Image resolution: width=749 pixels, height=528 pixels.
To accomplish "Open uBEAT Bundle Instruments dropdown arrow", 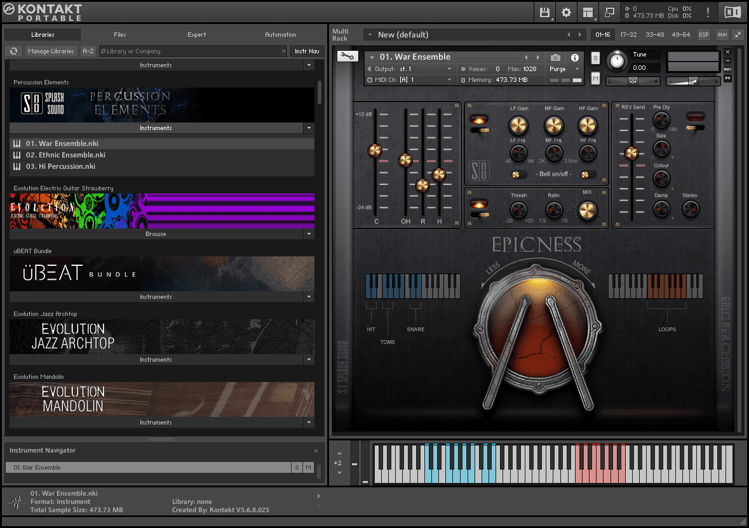I will click(309, 296).
